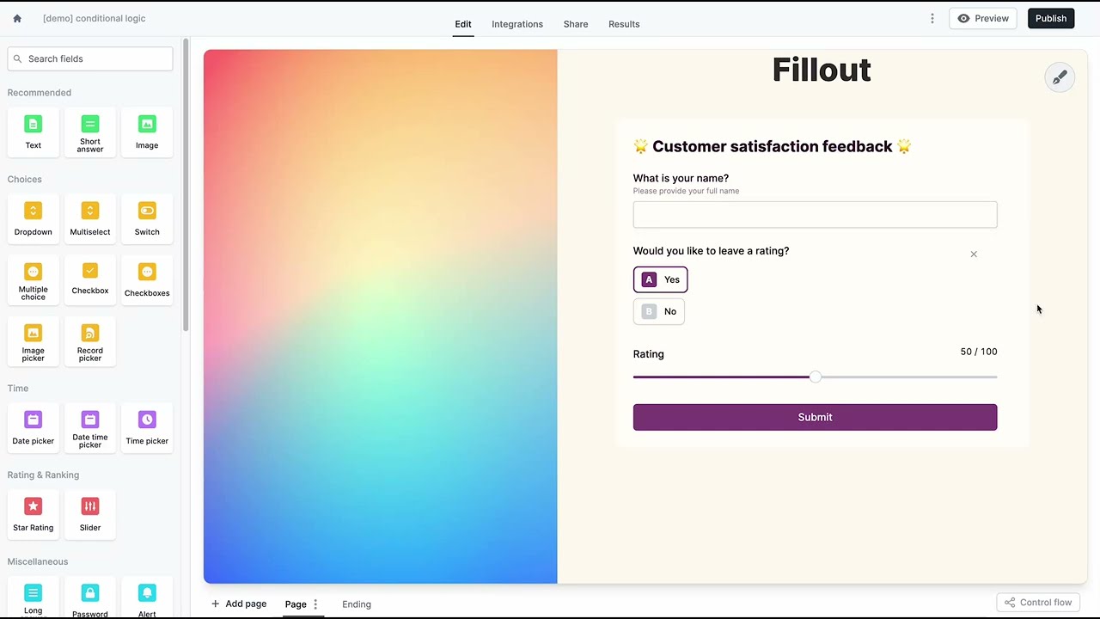
Task: Add an Image picker field
Action: tap(33, 340)
